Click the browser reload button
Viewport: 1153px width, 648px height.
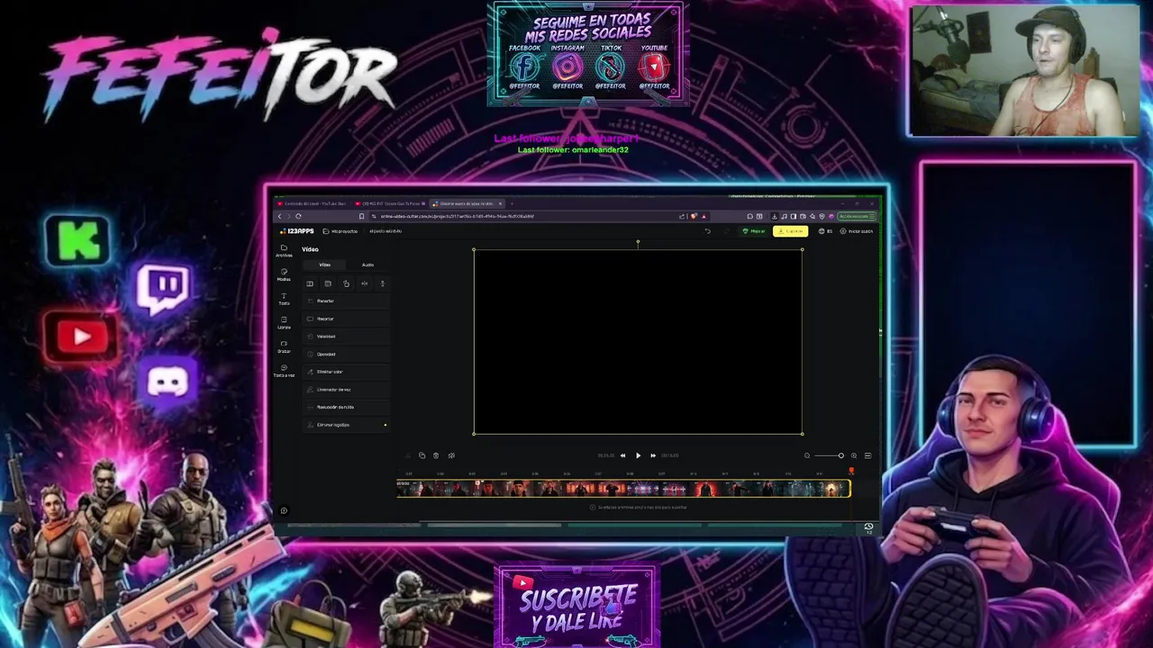[298, 216]
